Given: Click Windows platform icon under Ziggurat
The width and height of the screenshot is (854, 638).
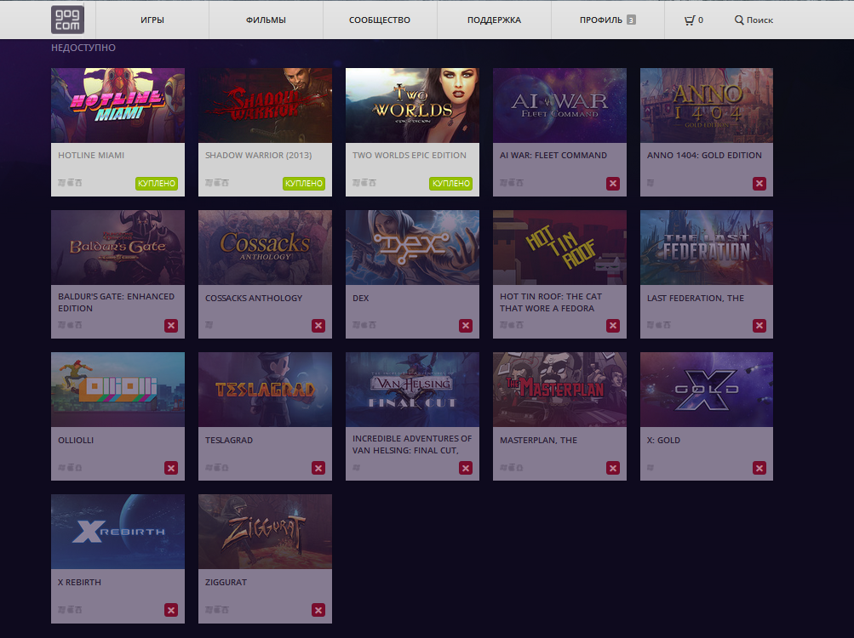Looking at the screenshot, I should (x=207, y=609).
